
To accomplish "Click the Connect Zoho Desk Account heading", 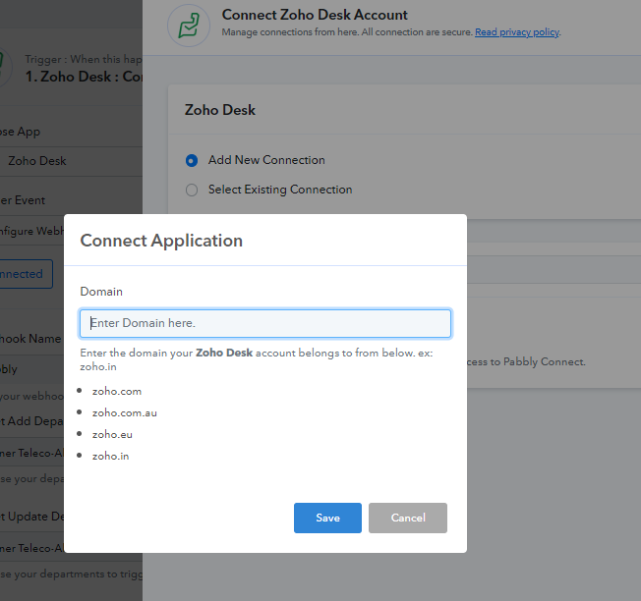I will click(315, 15).
